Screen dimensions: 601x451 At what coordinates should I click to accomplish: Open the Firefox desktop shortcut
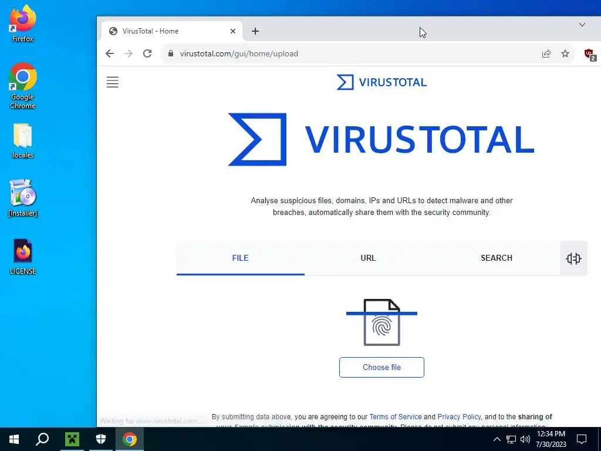[x=23, y=23]
